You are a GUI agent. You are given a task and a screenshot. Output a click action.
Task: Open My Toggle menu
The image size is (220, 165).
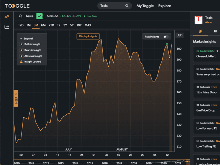pos(145,6)
